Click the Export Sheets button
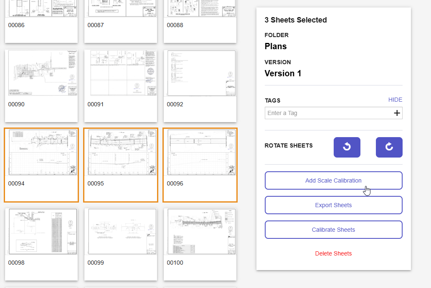Screen dimensions: 431x288 pyautogui.click(x=333, y=205)
